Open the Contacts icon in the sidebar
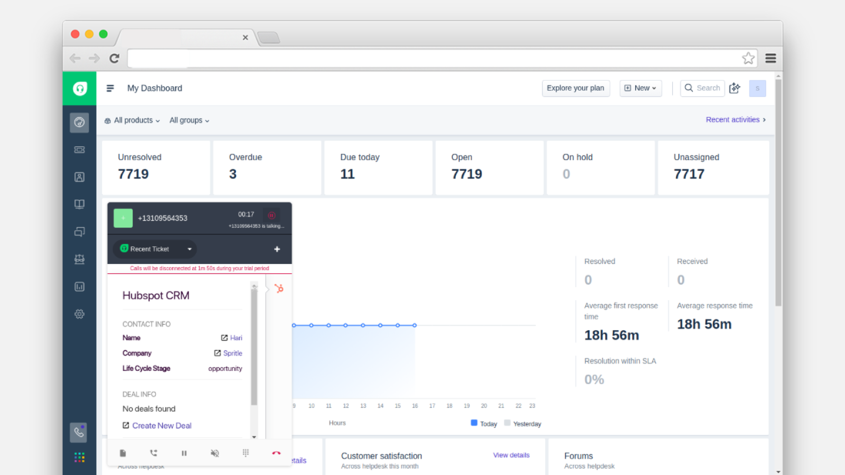 pyautogui.click(x=79, y=177)
